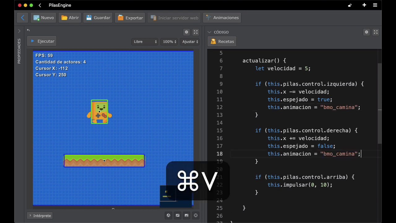Expand the Intérprete panel
This screenshot has height=223, width=396.
[x=40, y=216]
